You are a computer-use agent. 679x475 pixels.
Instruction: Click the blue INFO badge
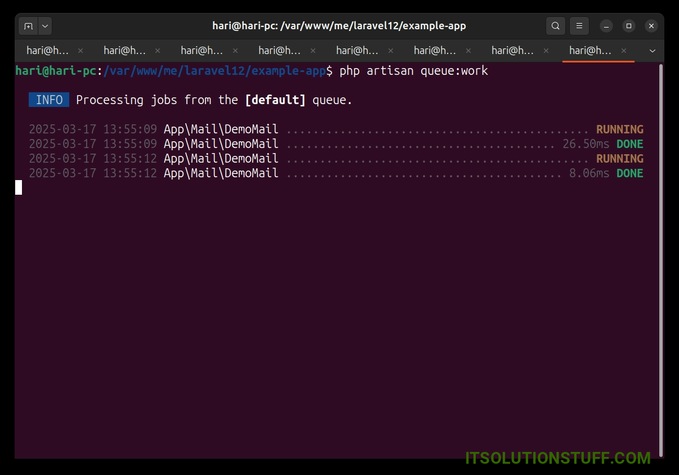click(x=49, y=100)
